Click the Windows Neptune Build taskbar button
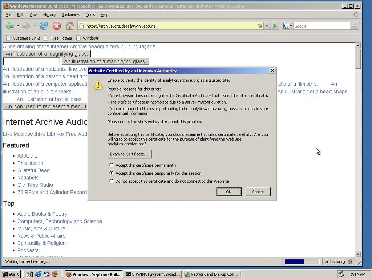 (93, 274)
